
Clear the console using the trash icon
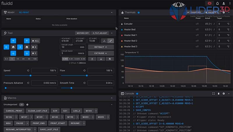(x=218, y=94)
